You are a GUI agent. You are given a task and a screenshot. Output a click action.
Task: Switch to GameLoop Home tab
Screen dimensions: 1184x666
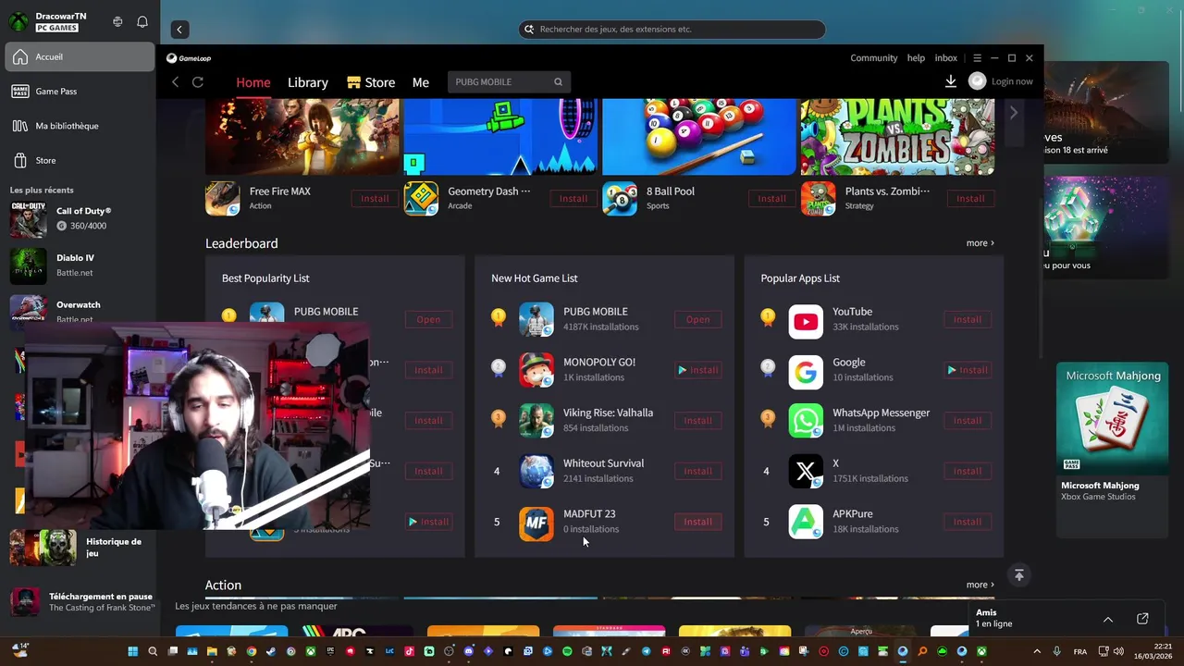tap(253, 82)
